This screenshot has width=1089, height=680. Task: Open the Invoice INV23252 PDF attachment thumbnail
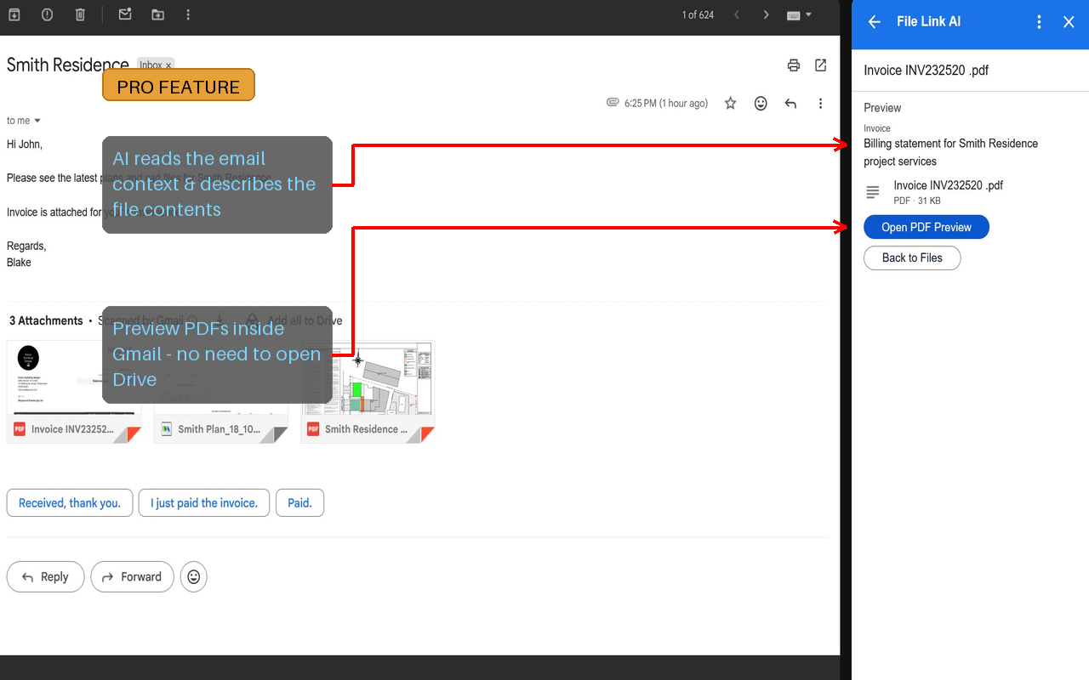76,391
